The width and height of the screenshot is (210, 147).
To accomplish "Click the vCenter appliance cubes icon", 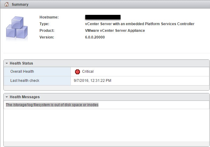I will (x=17, y=28).
